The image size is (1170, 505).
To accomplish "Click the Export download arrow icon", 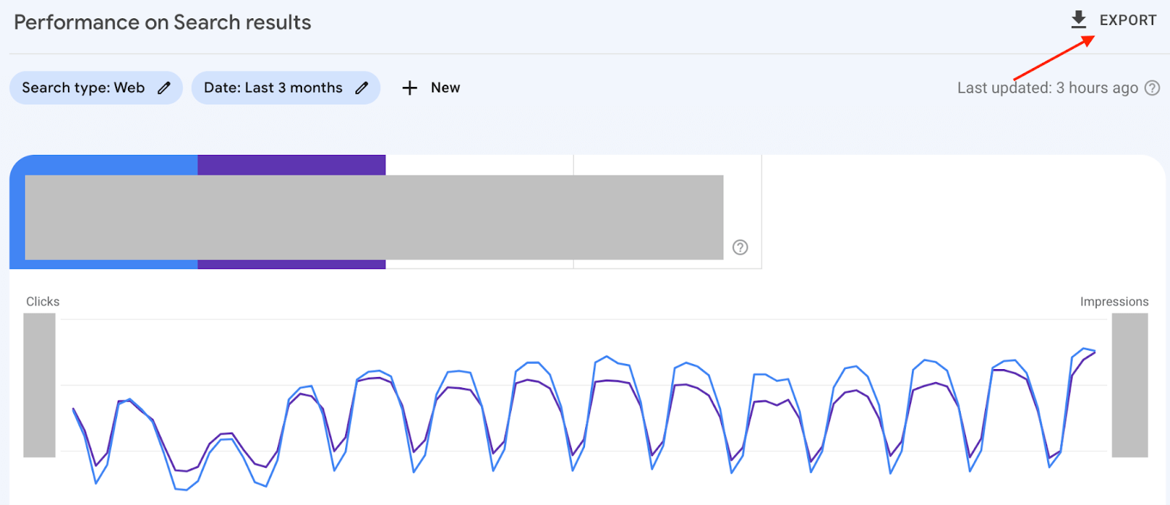I will coord(1079,20).
